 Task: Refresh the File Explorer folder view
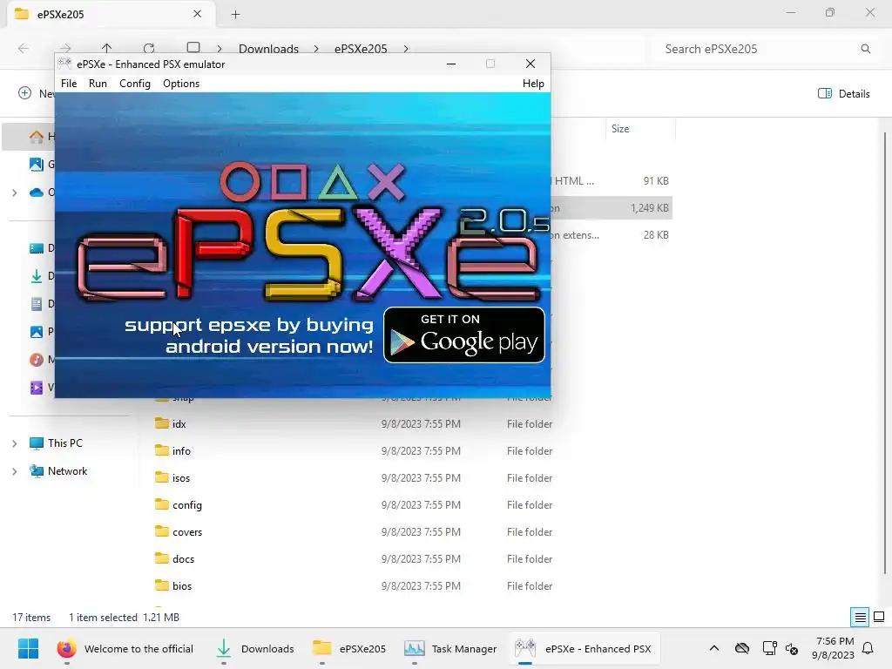(x=148, y=49)
